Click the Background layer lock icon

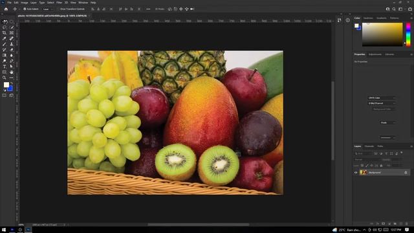(406, 173)
